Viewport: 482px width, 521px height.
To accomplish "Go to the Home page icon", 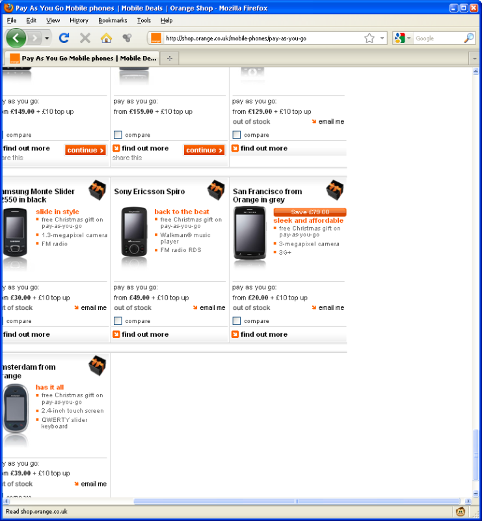I will [x=106, y=38].
